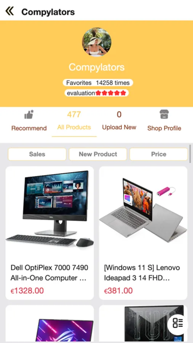This screenshot has width=193, height=343.
Task: Tap the Compylators shop avatar
Action: point(97,42)
